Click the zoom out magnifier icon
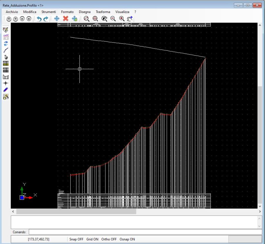The image size is (265, 244). (113, 19)
